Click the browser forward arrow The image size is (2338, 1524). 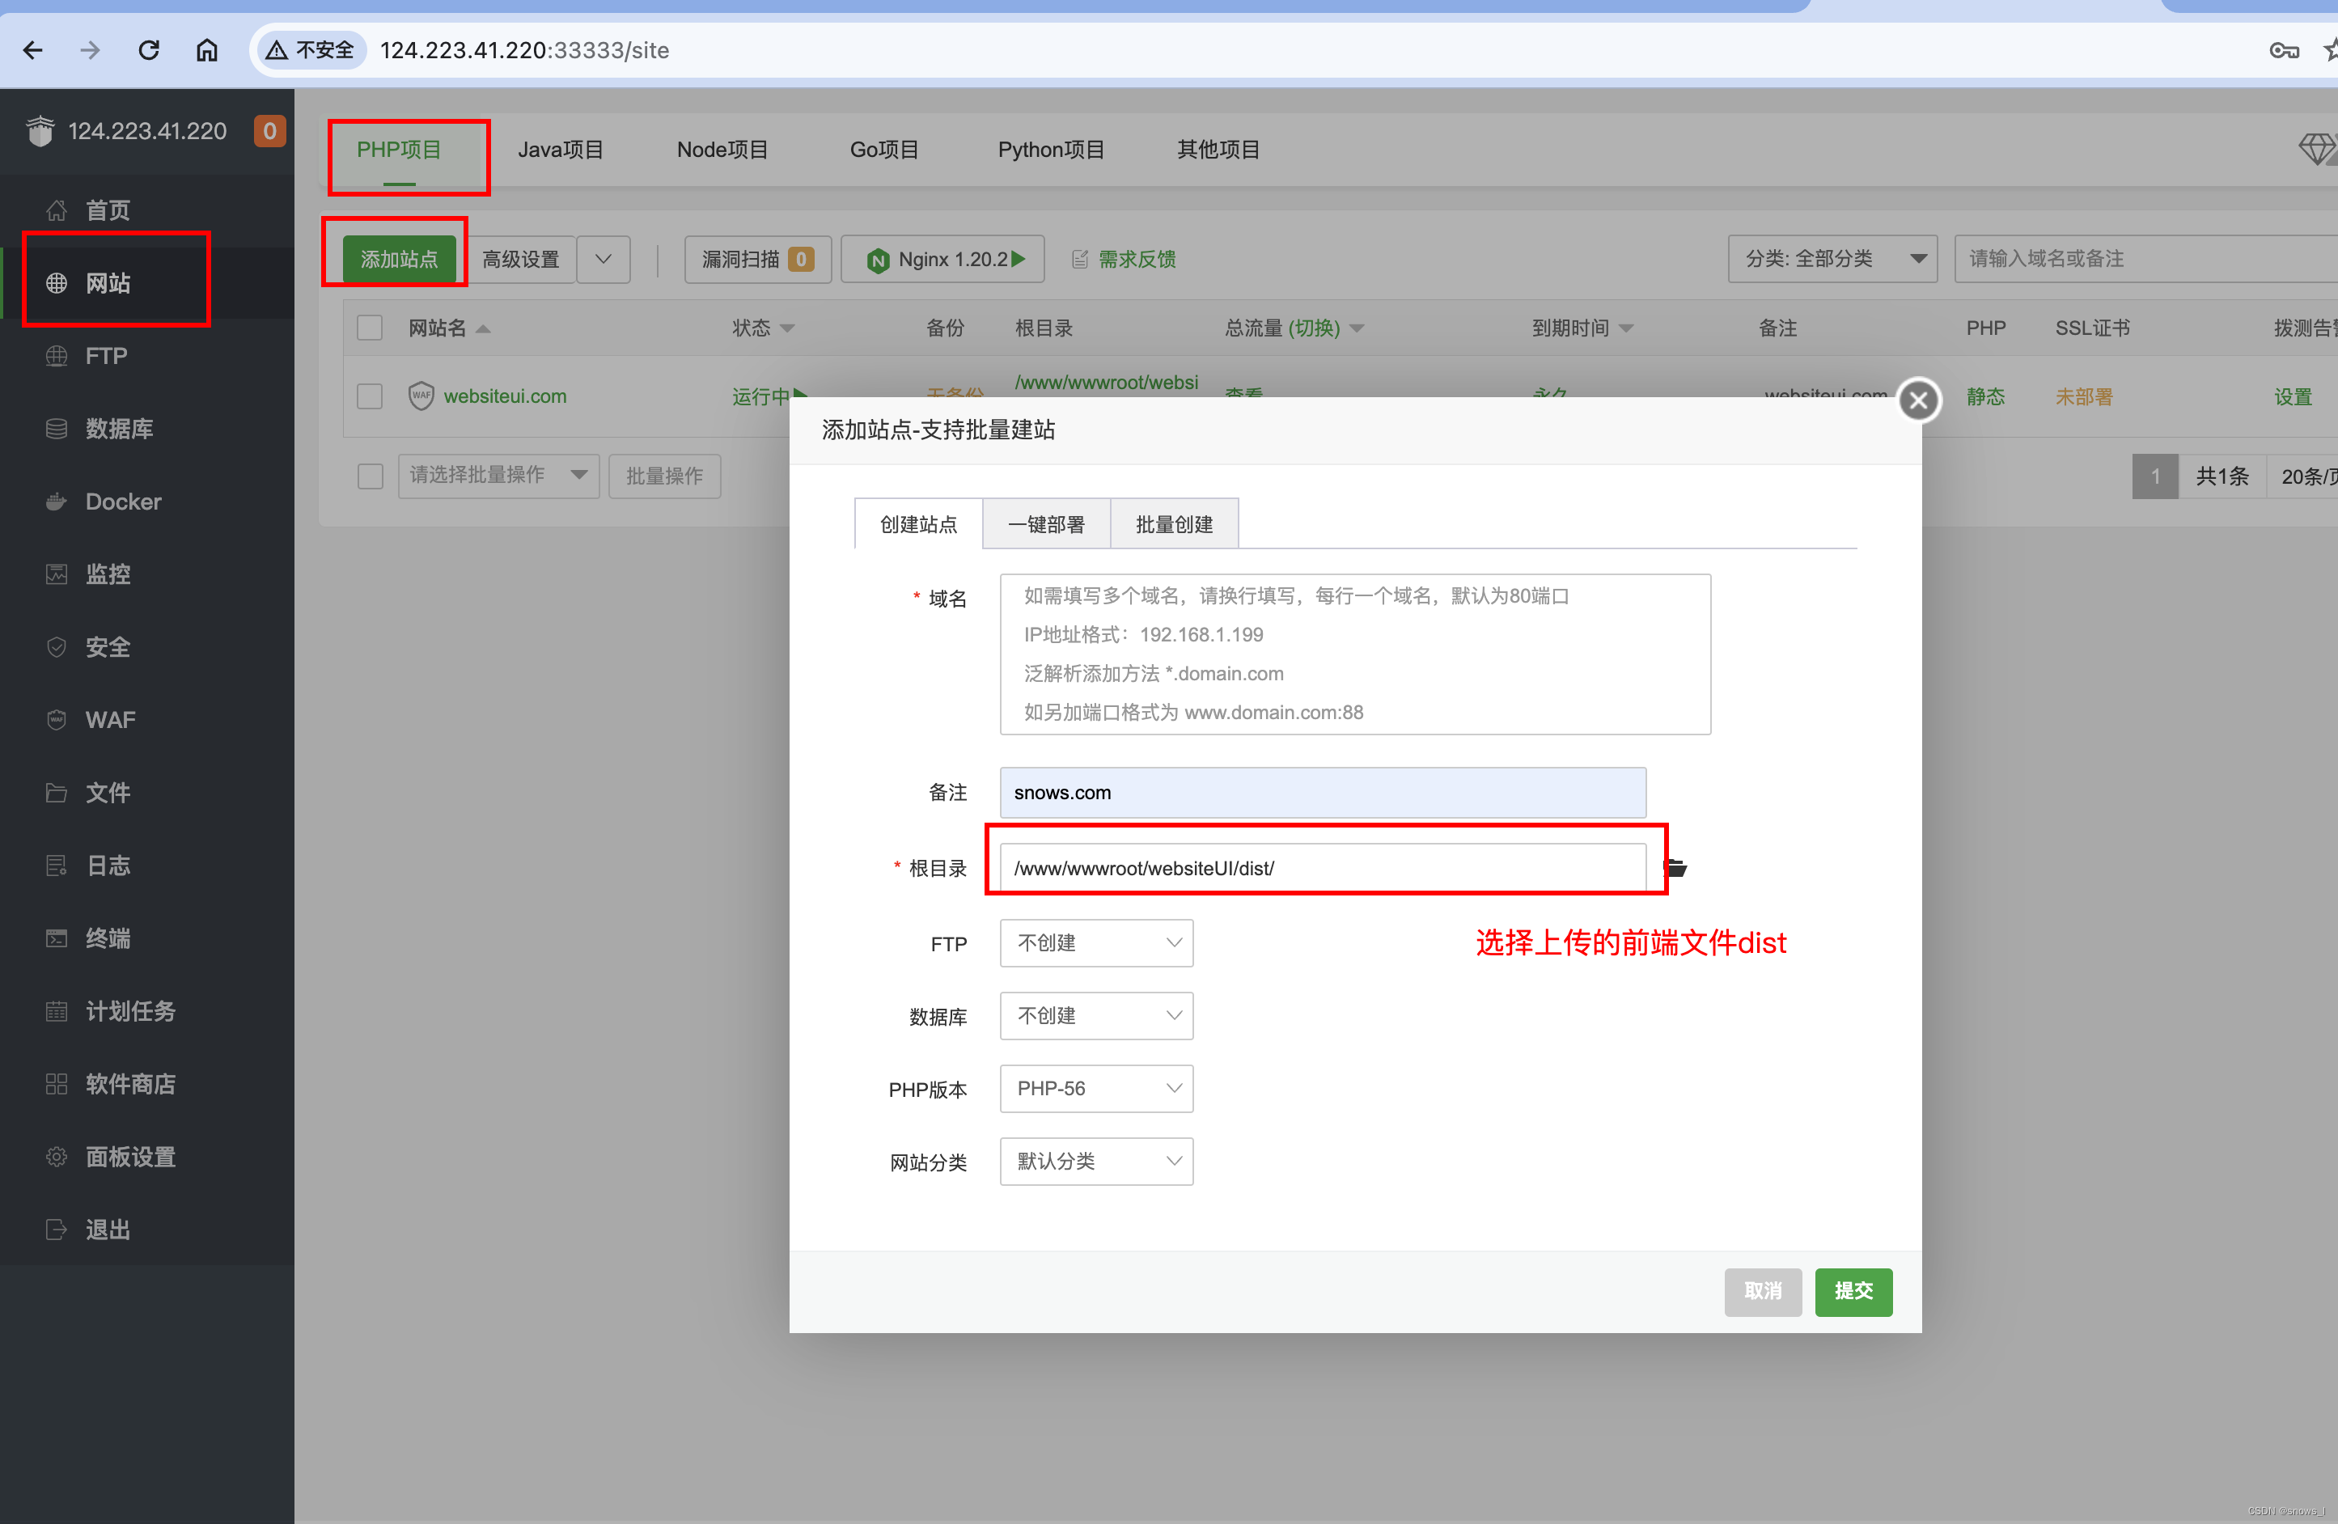(91, 50)
